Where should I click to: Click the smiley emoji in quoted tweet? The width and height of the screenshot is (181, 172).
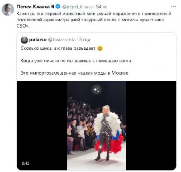click(x=100, y=48)
